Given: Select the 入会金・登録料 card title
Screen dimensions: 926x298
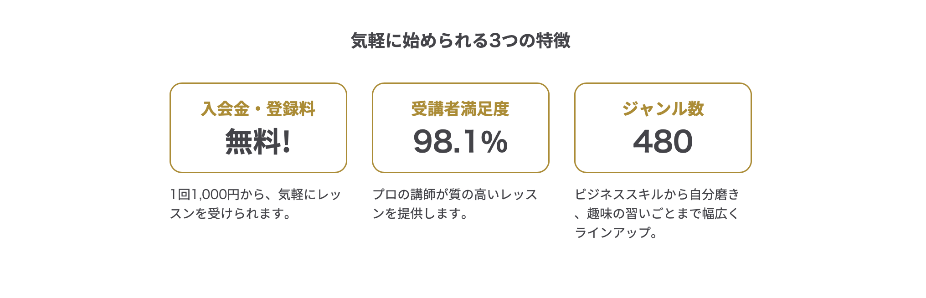Looking at the screenshot, I should point(258,109).
